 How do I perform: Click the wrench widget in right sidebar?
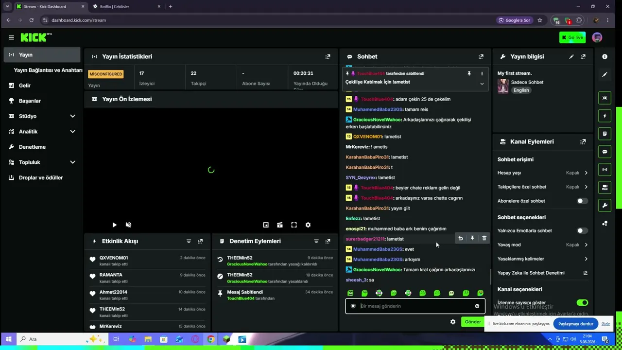tap(605, 206)
